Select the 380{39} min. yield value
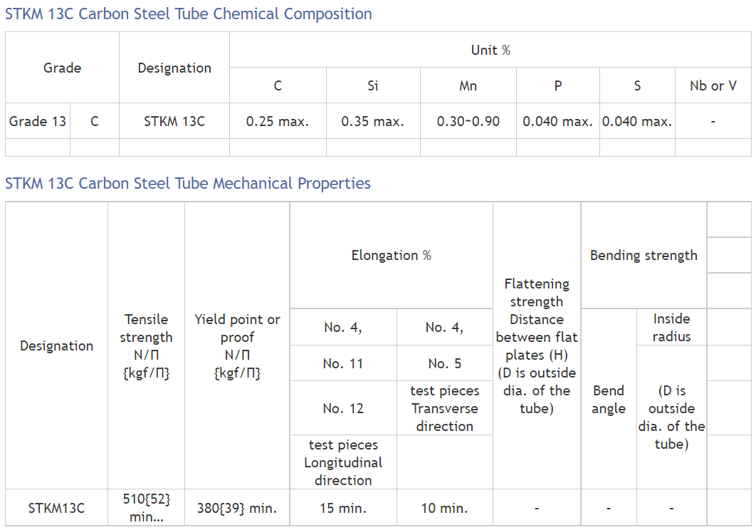The height and width of the screenshot is (530, 756). pyautogui.click(x=237, y=508)
